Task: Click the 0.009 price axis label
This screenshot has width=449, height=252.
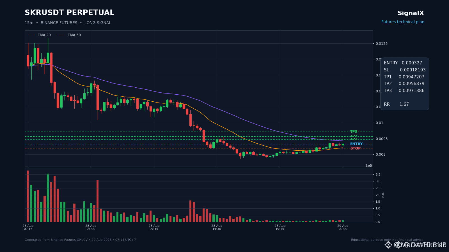Action: tap(381, 155)
